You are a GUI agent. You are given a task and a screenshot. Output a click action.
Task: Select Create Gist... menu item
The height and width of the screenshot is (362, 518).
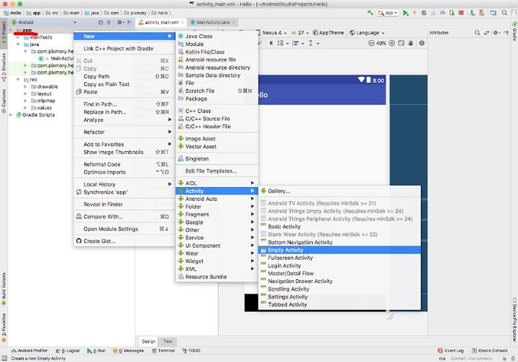(124, 241)
